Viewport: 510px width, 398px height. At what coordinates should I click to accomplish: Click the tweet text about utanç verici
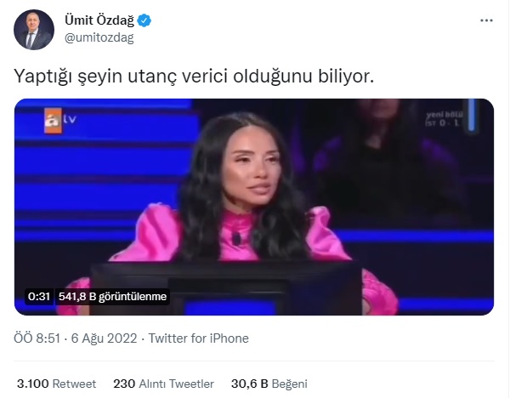(x=194, y=77)
